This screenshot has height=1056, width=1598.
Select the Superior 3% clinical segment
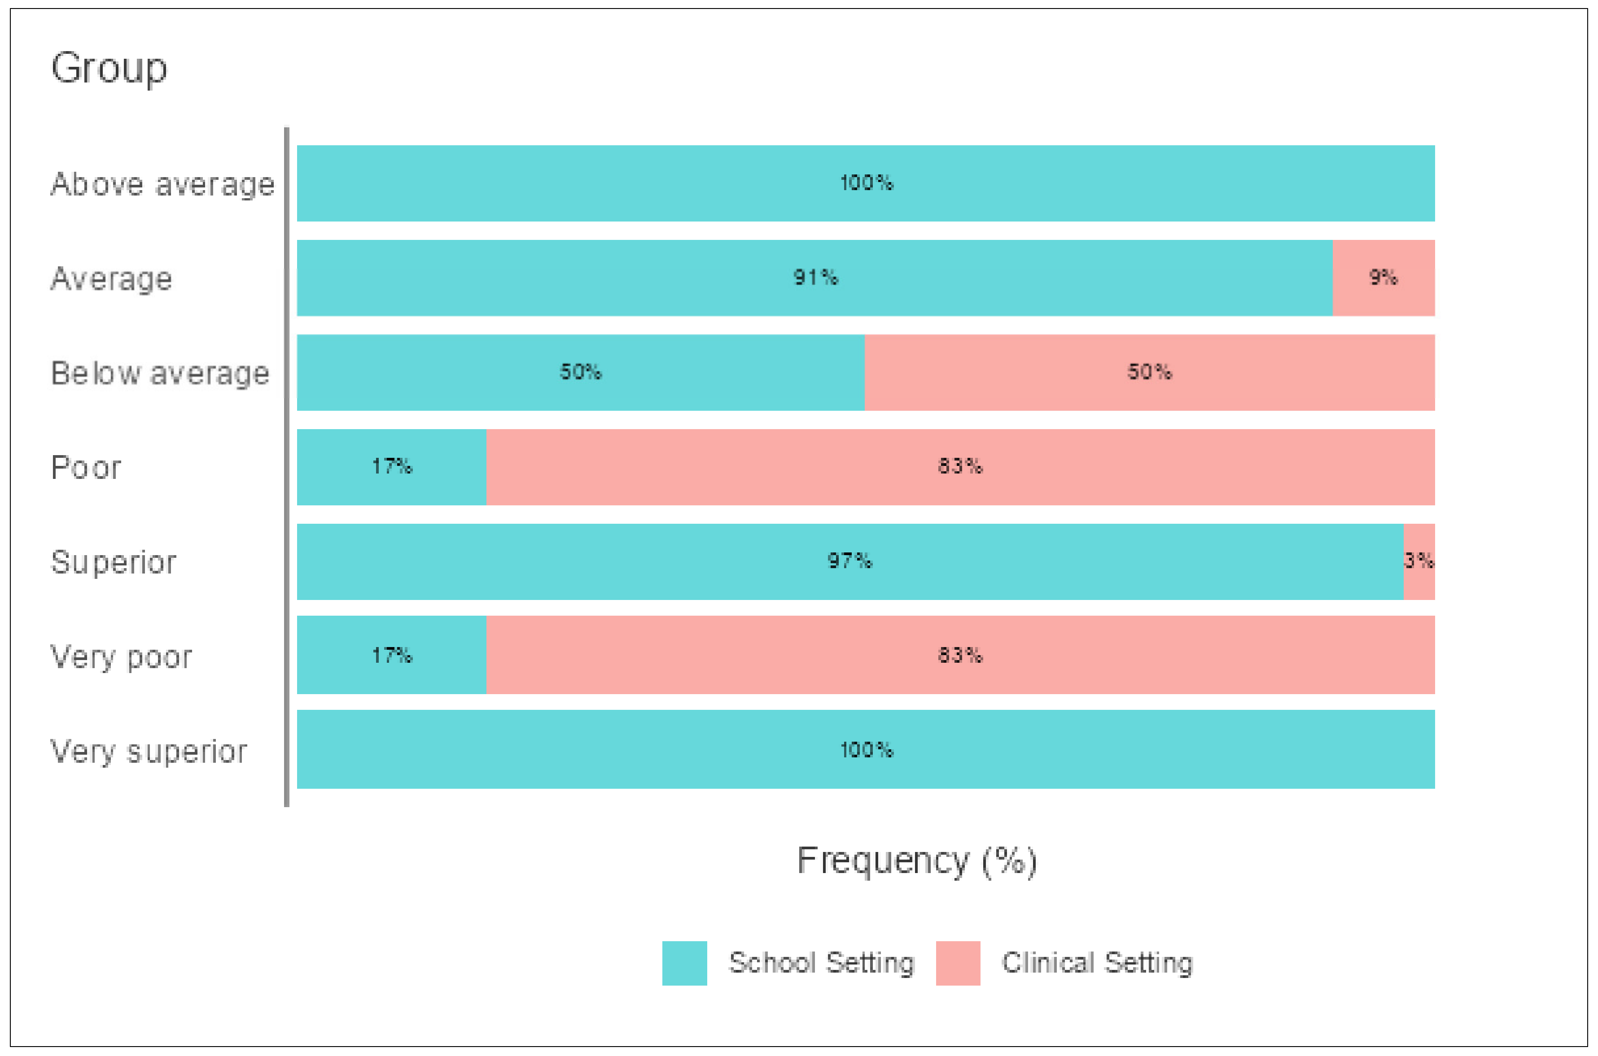pos(1419,562)
